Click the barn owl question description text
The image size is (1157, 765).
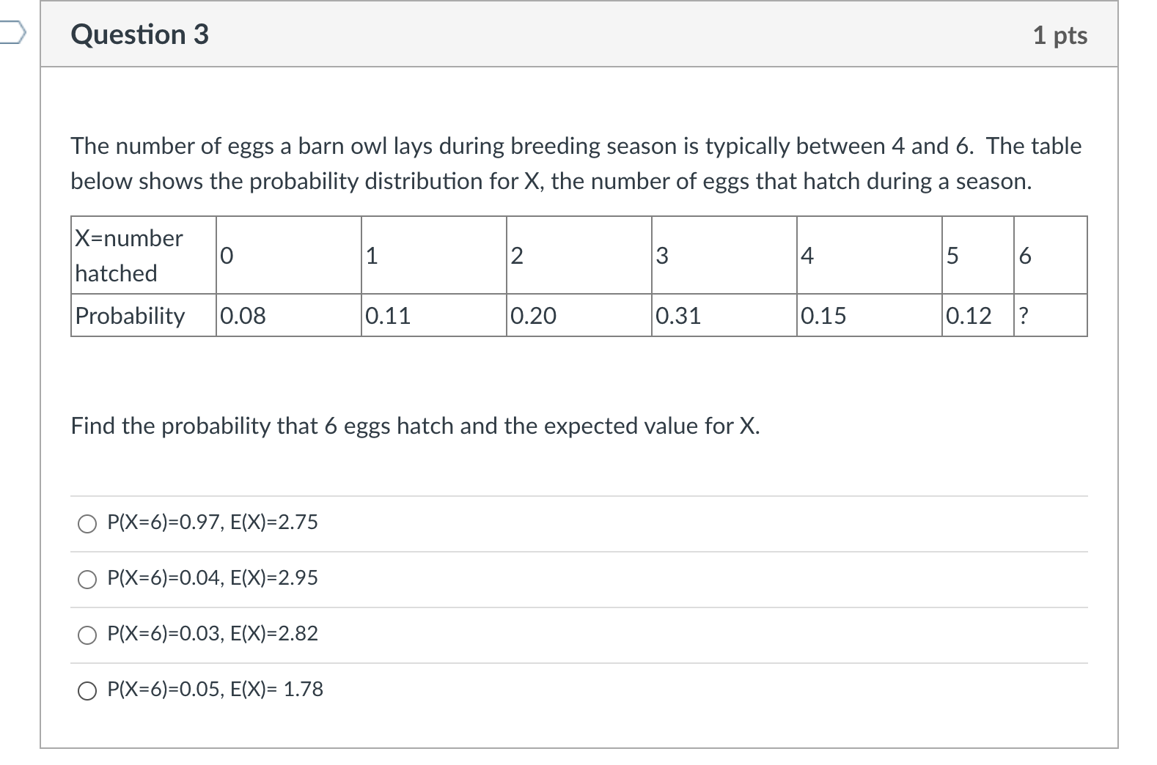pos(576,163)
